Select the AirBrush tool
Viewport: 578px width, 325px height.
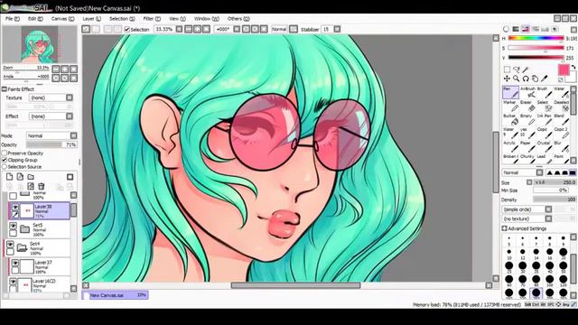[527, 92]
